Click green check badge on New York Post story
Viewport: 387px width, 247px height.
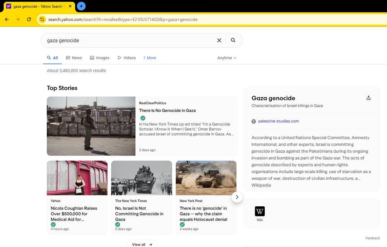click(x=182, y=225)
